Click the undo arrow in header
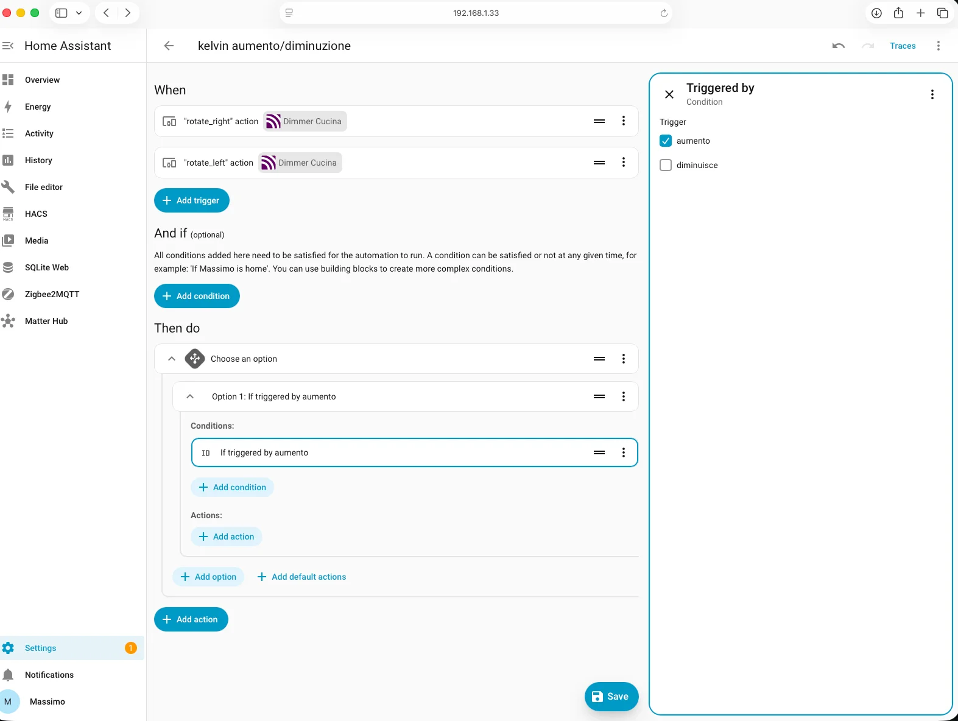This screenshot has height=721, width=958. [x=839, y=46]
